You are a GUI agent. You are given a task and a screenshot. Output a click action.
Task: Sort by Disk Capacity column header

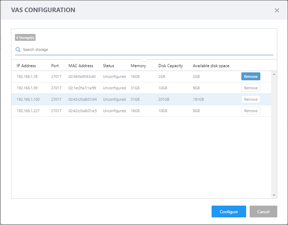[x=170, y=66]
